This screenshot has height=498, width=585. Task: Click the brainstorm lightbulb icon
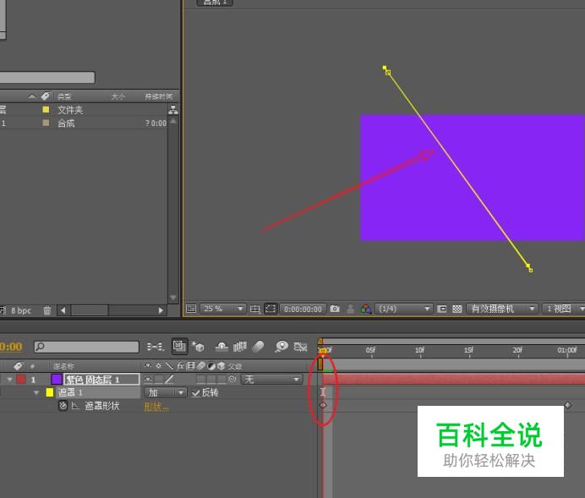click(282, 347)
